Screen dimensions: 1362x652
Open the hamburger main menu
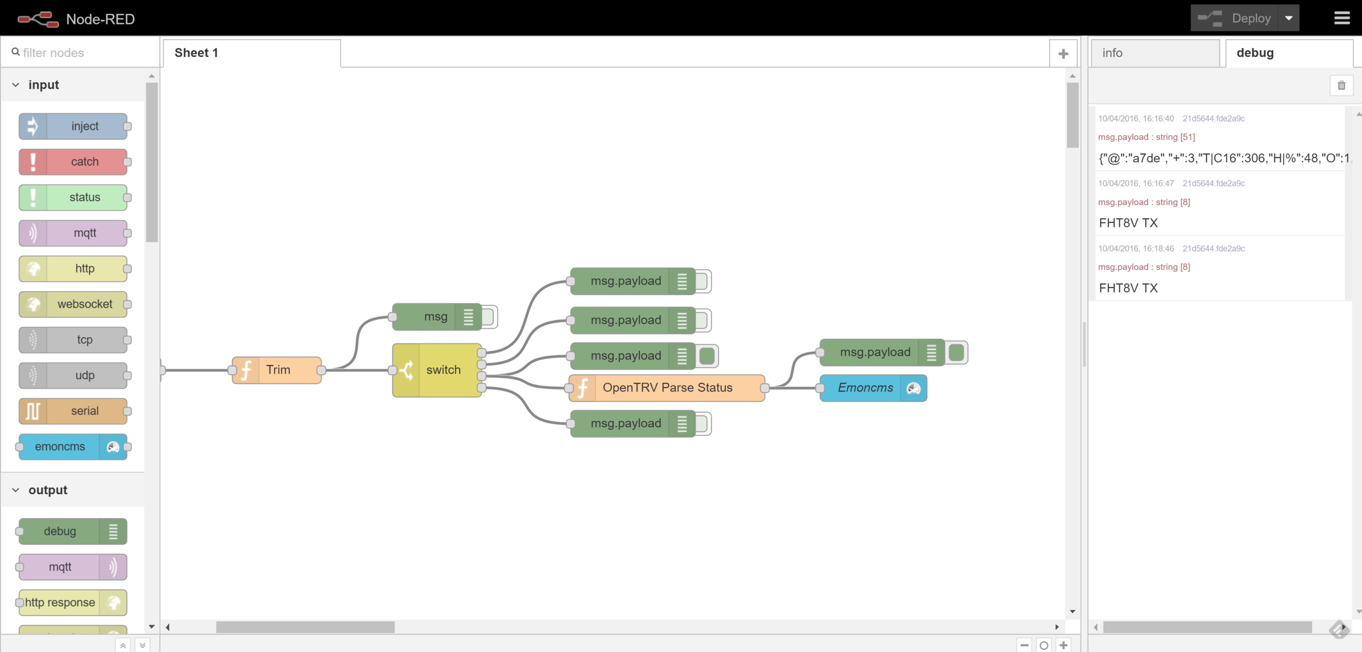[x=1342, y=18]
